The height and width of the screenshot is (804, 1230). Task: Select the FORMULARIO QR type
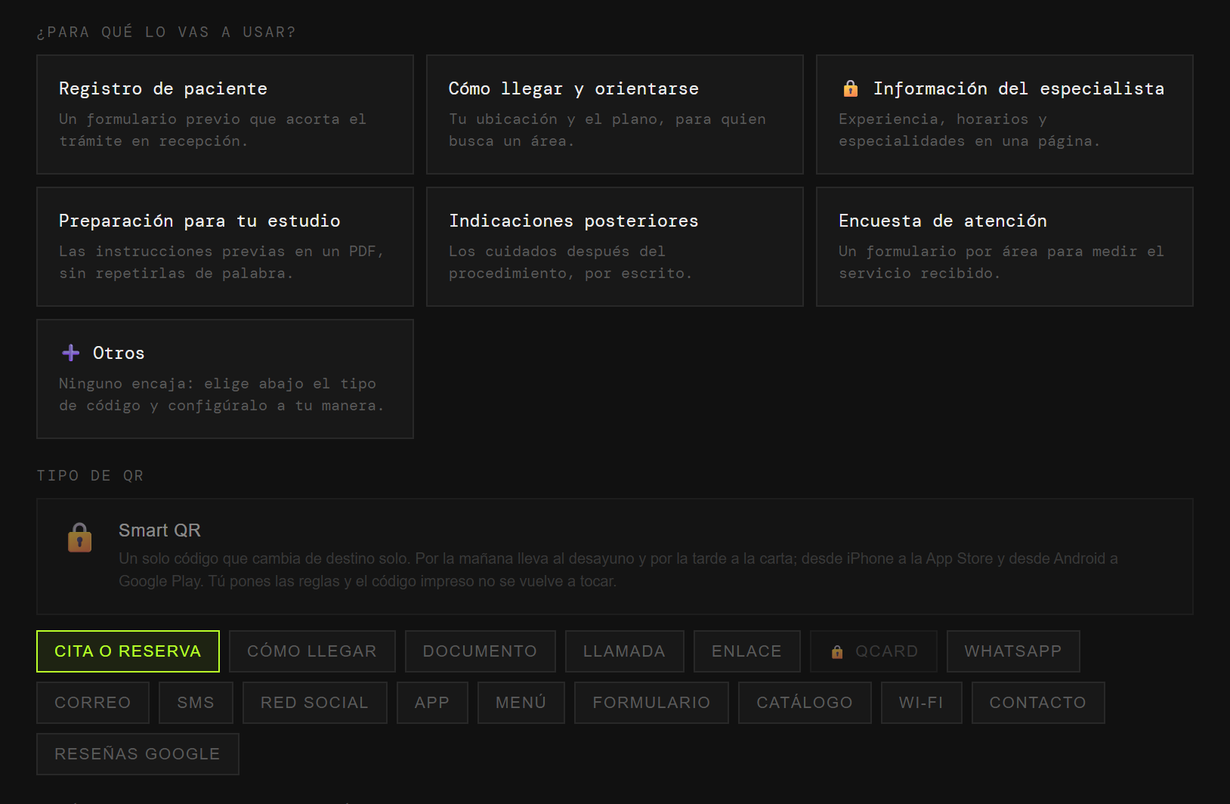651,703
